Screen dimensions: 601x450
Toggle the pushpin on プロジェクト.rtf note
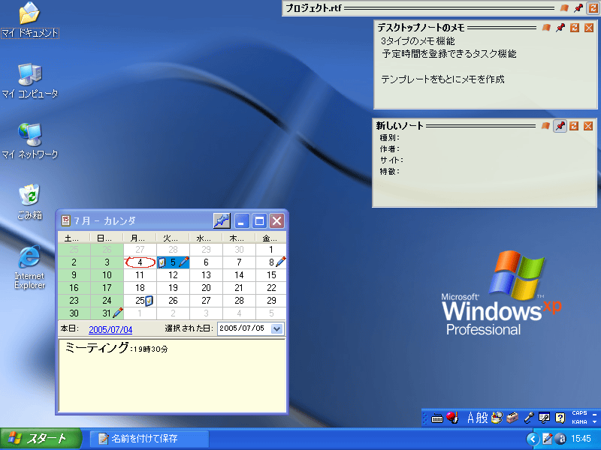pyautogui.click(x=578, y=8)
